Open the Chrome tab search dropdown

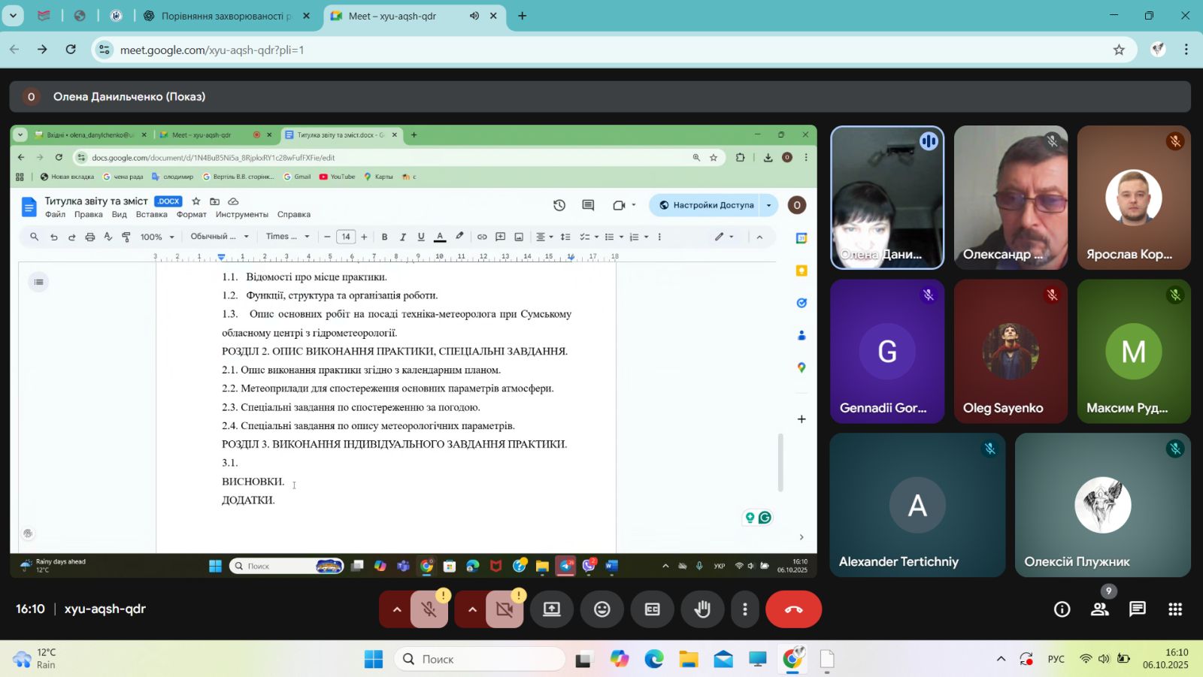pos(13,15)
